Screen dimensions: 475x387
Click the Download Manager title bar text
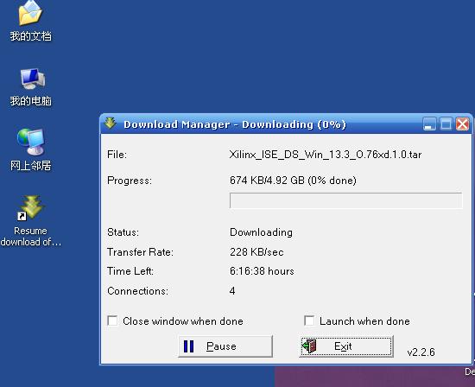235,124
